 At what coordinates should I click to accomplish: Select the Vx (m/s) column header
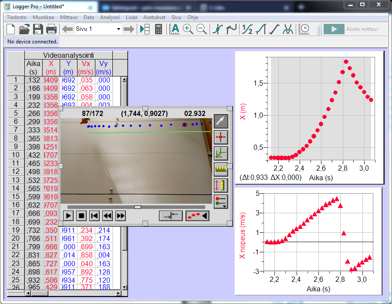tap(86, 67)
